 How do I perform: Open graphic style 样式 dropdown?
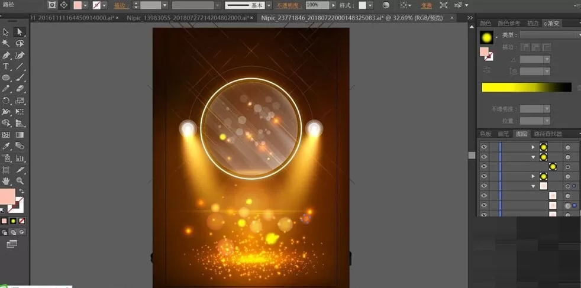pos(370,5)
